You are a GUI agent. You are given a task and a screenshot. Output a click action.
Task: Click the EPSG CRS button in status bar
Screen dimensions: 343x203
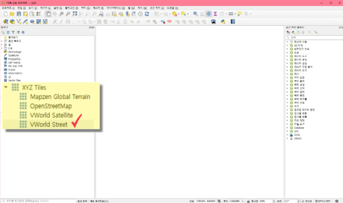point(323,201)
